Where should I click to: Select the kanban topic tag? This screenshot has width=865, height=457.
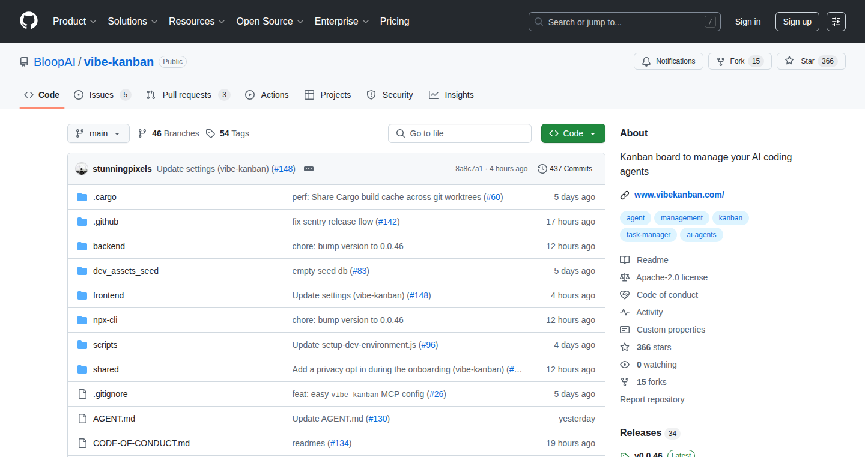click(x=730, y=218)
